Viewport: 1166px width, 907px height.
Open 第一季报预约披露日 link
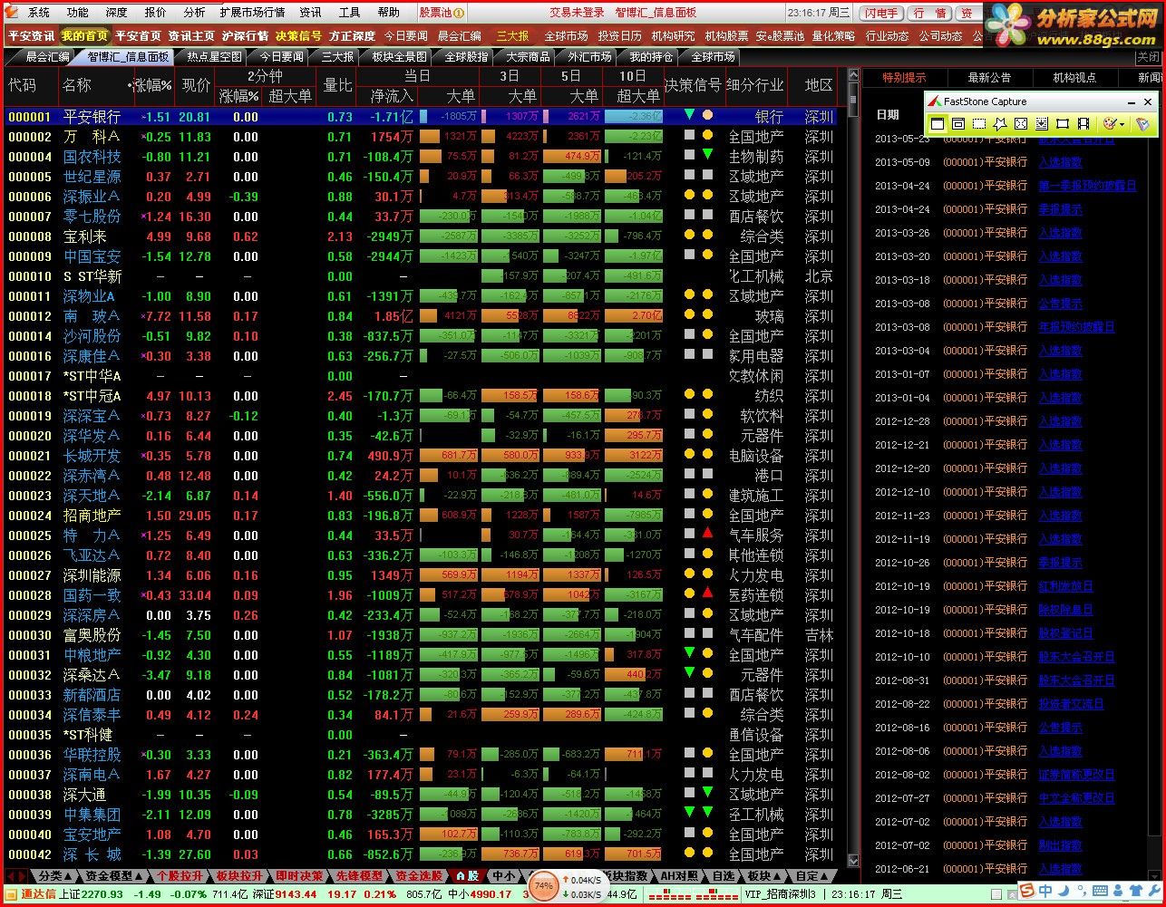click(1087, 186)
